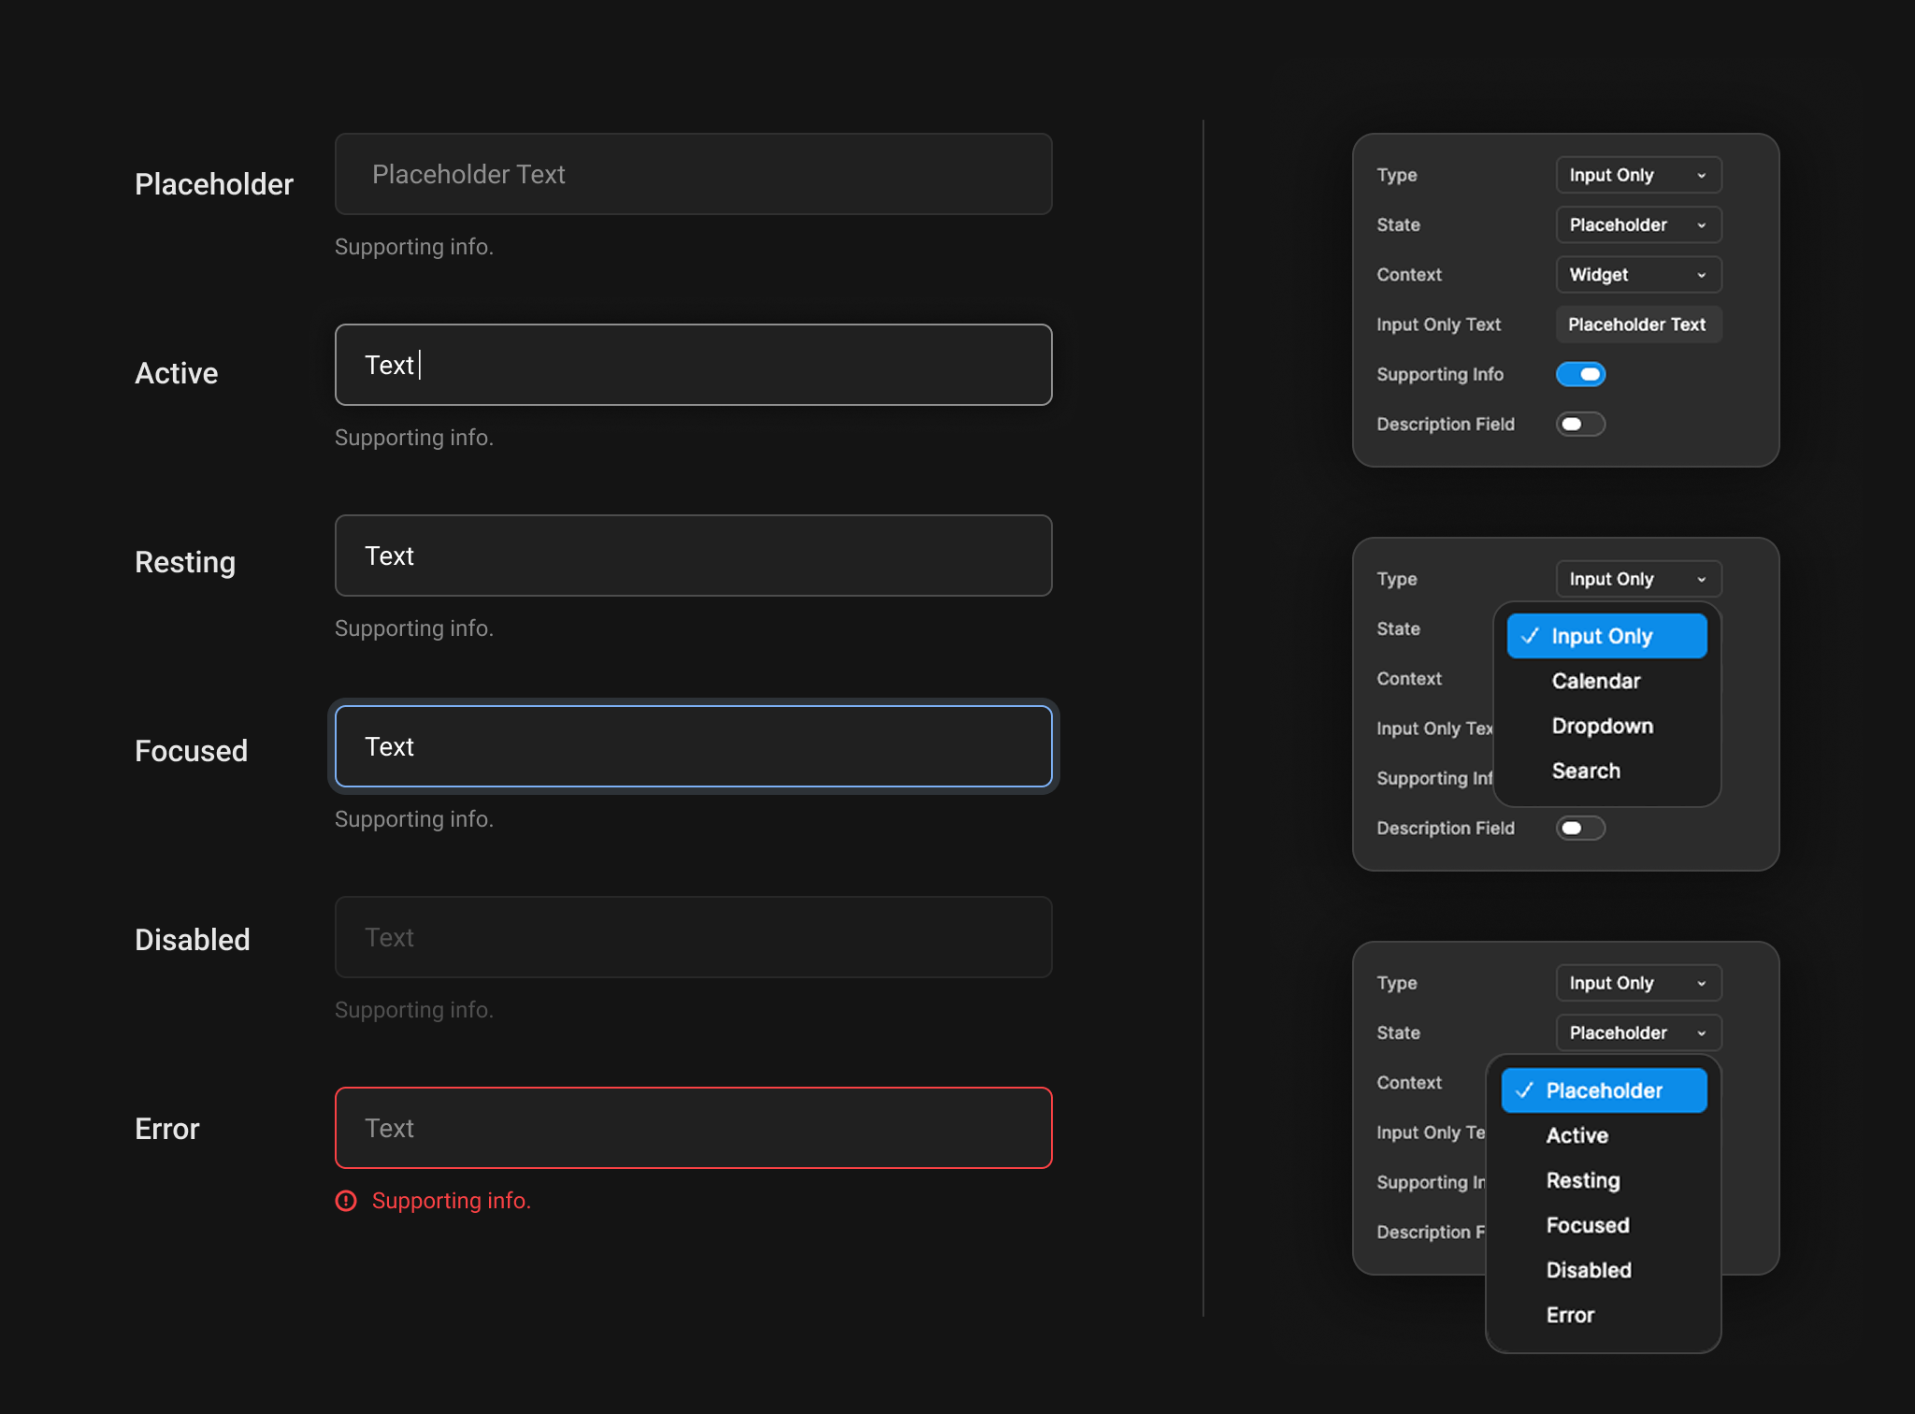
Task: Click the Placeholder Text input field
Action: coord(693,174)
